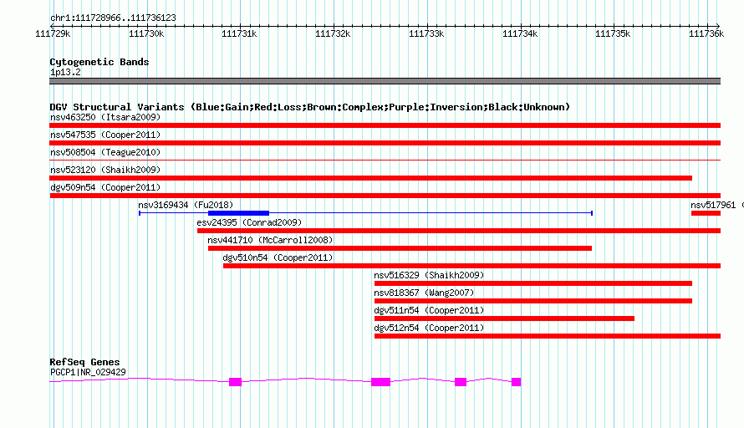Click the dgv512n54 red variant bar
The image size is (744, 428).
coord(548,336)
